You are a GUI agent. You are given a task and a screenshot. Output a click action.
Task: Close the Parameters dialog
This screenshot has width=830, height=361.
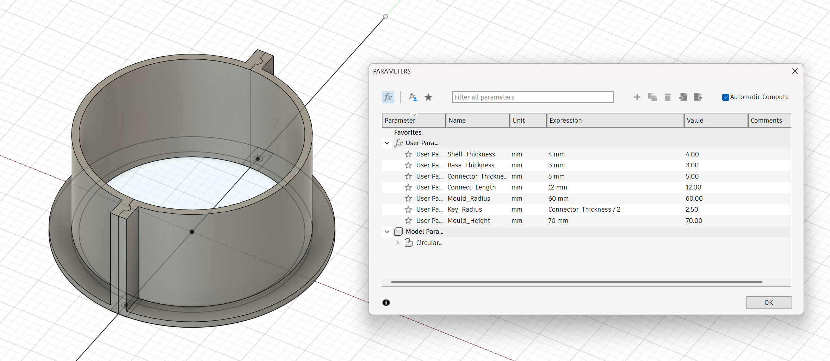(x=795, y=71)
